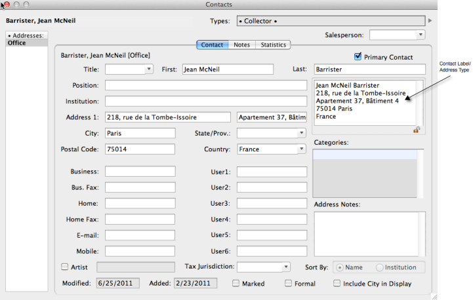Click the lock icon under the contact label
475x300 pixels.
[x=417, y=130]
